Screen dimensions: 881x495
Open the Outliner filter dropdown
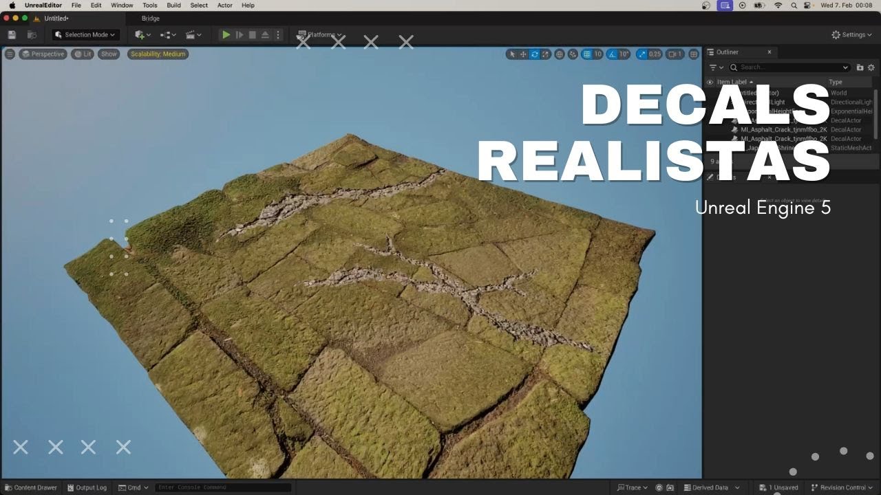coord(716,67)
